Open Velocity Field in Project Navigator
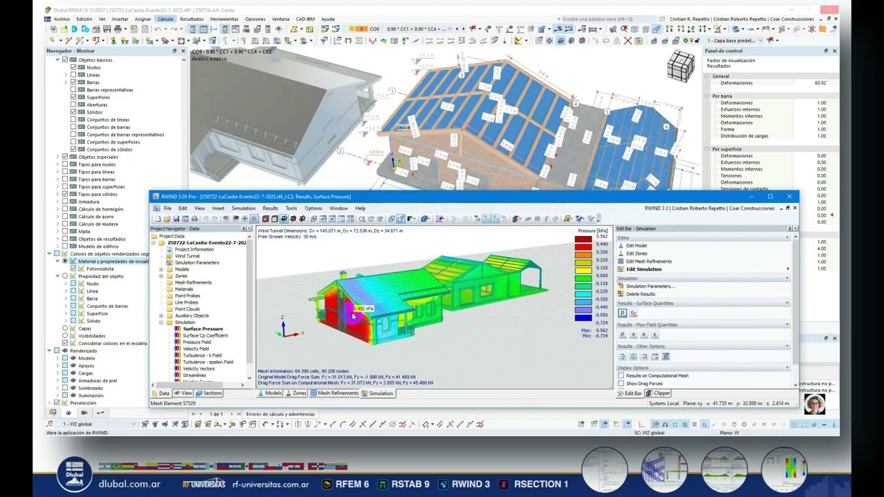 [x=196, y=349]
